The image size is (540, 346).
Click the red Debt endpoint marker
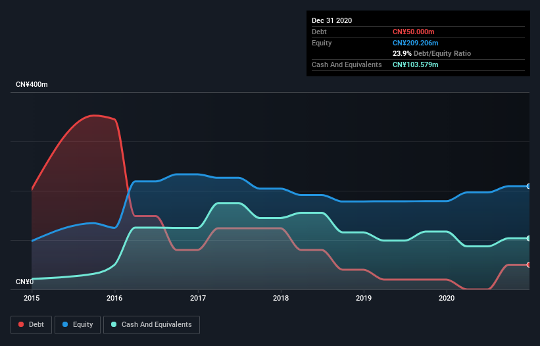(529, 264)
